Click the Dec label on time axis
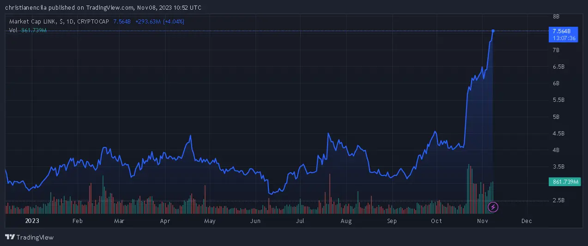 526,221
